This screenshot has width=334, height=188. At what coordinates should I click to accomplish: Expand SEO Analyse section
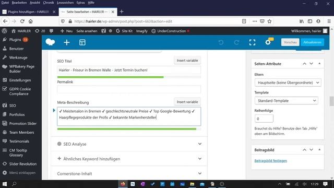[x=129, y=144]
